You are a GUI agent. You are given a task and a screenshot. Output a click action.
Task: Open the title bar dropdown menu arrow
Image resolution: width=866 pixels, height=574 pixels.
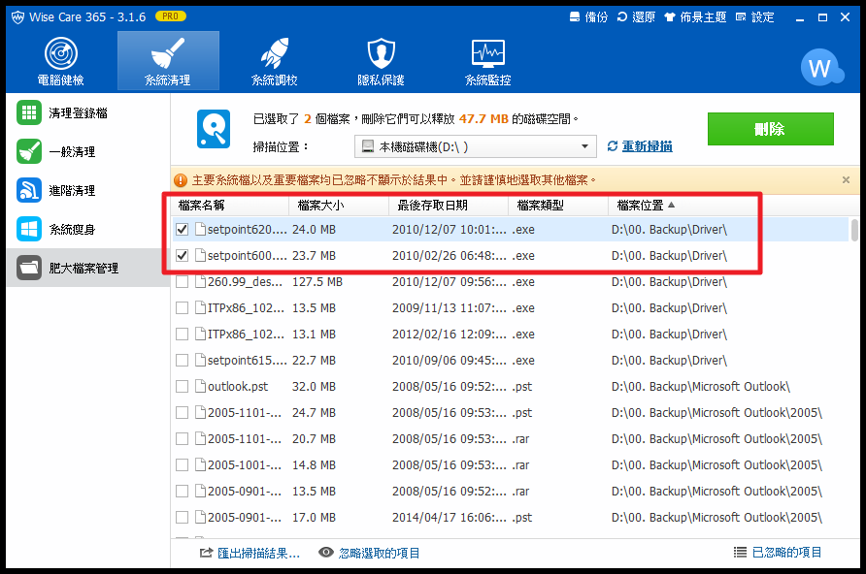tap(797, 17)
